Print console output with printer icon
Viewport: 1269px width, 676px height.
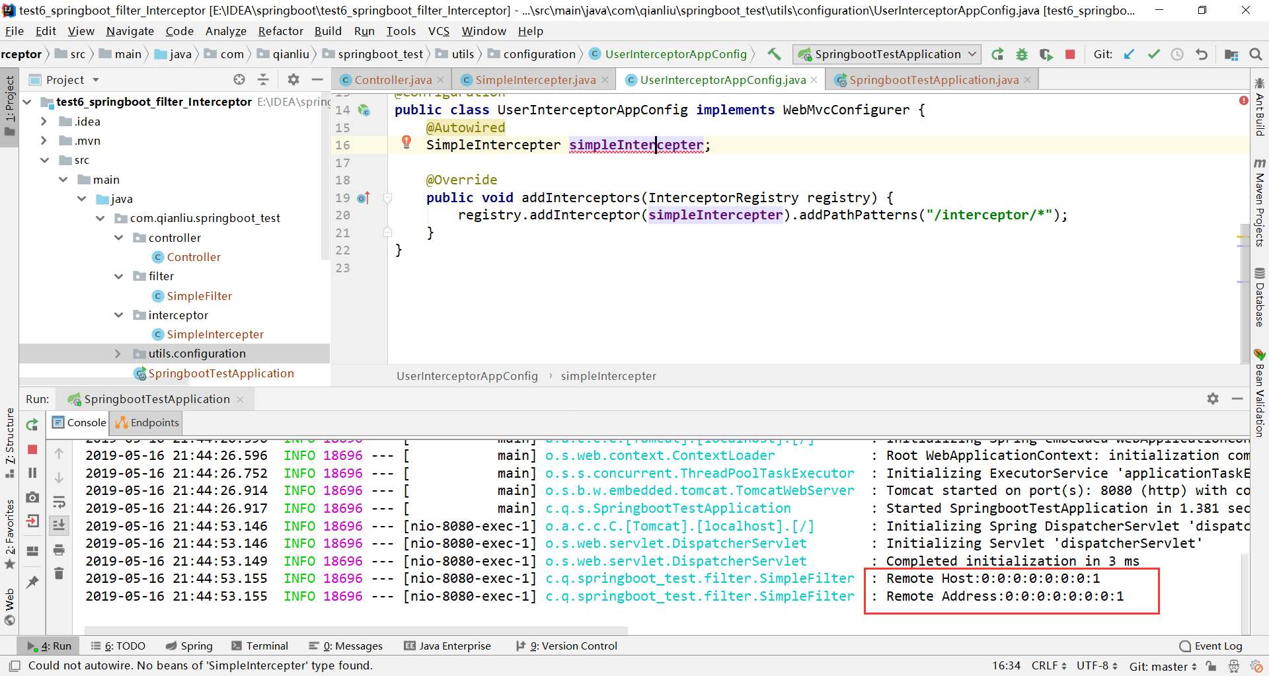pos(59,550)
